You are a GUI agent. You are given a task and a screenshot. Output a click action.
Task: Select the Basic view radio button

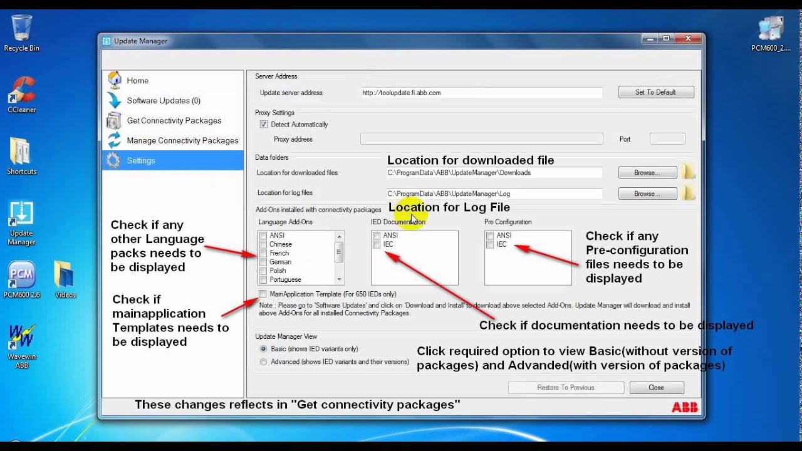point(264,349)
